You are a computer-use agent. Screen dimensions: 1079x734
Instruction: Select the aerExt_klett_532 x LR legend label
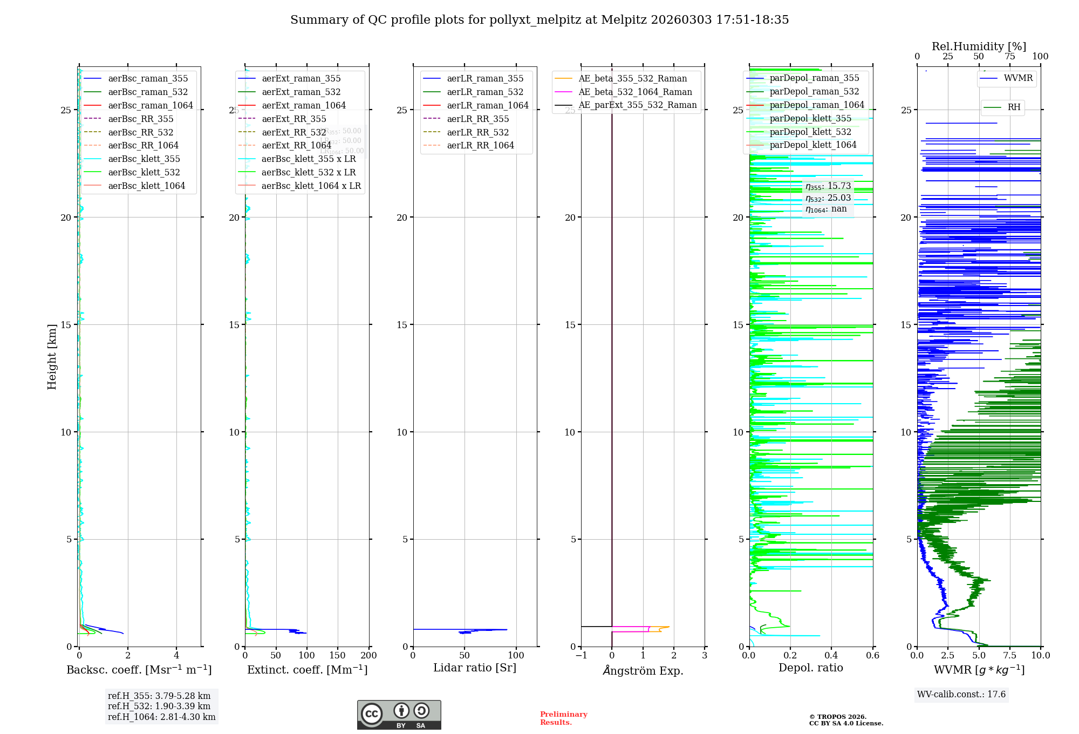click(309, 173)
